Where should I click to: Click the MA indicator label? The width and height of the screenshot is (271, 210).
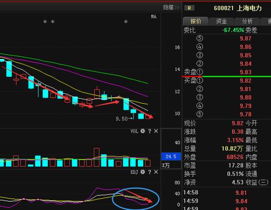(x=153, y=17)
